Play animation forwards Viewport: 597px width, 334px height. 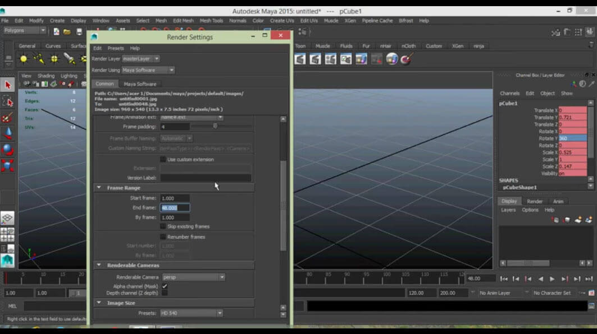tap(552, 279)
